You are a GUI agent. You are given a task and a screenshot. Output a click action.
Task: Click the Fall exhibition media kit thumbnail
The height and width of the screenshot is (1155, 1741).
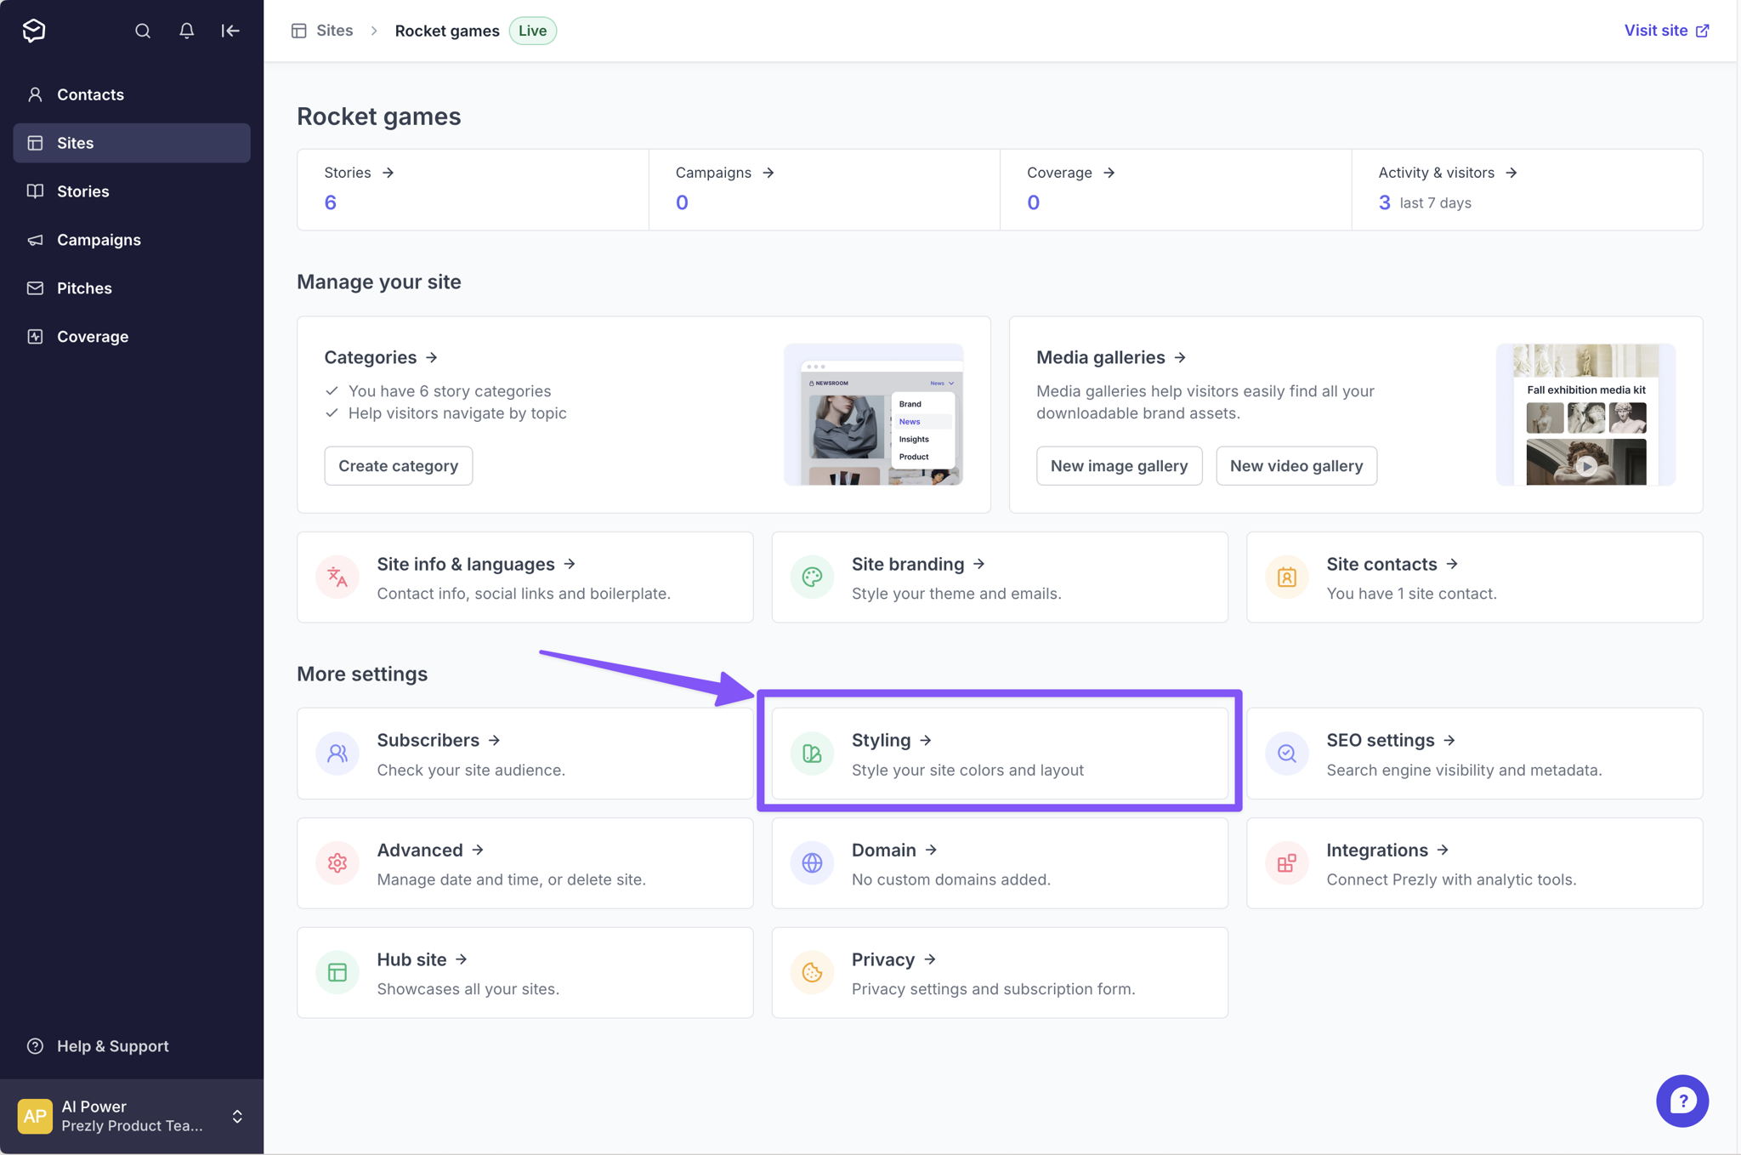coord(1585,414)
